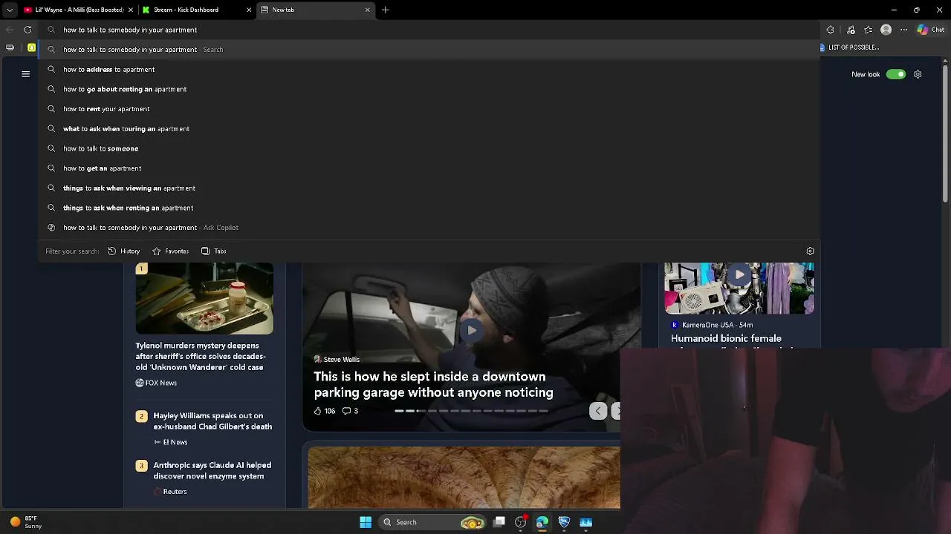This screenshot has width=951, height=534.
Task: Select suggestion 'how to go about renting an apartment'
Action: [429, 89]
